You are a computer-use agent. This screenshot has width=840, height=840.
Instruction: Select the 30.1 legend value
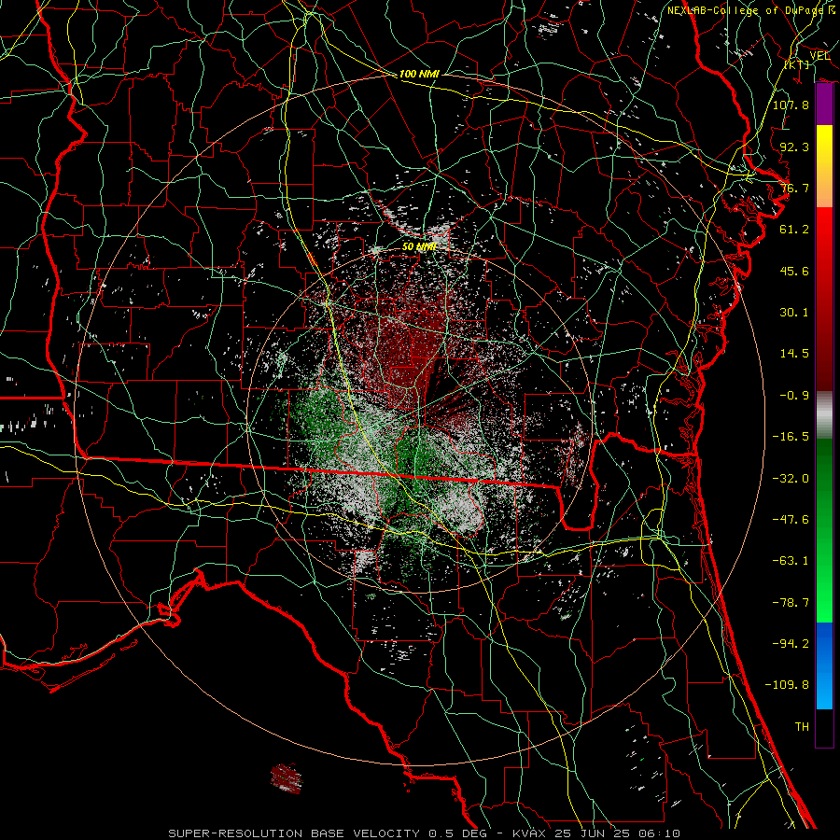pos(794,312)
